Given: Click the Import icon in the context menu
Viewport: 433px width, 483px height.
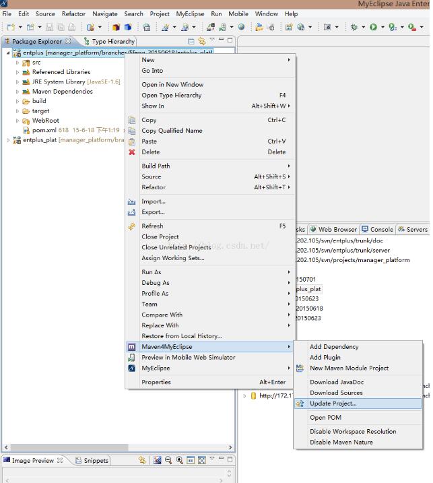Looking at the screenshot, I should pos(132,201).
